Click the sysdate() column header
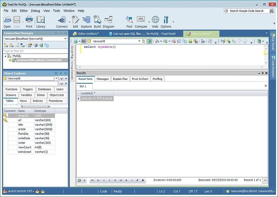278x197 pixels. [97, 93]
